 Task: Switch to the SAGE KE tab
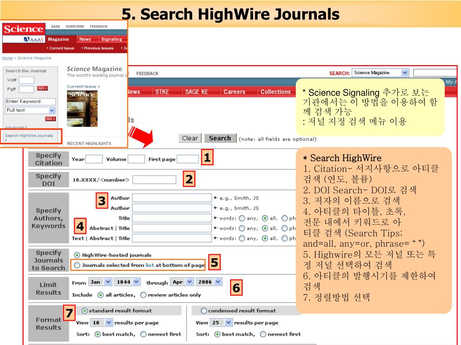[197, 92]
